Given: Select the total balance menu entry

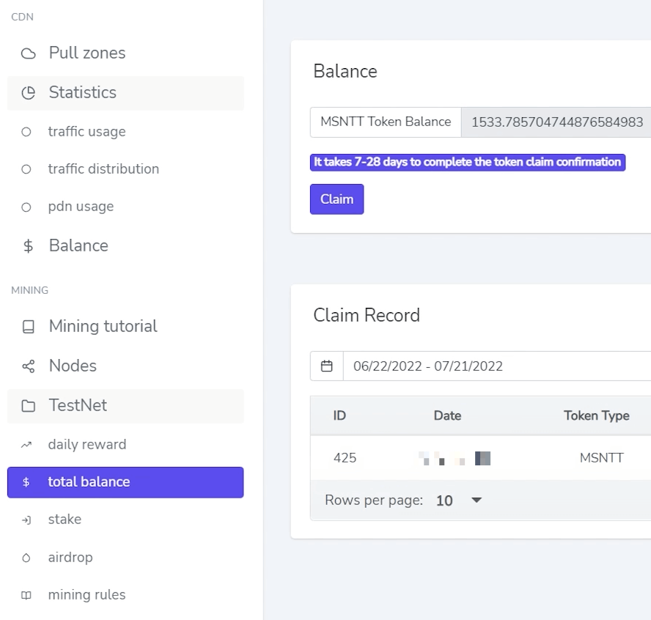Looking at the screenshot, I should click(x=125, y=482).
